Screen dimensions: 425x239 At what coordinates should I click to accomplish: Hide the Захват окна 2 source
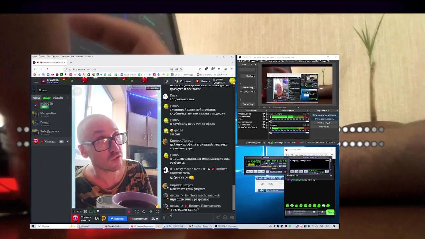pos(264,117)
